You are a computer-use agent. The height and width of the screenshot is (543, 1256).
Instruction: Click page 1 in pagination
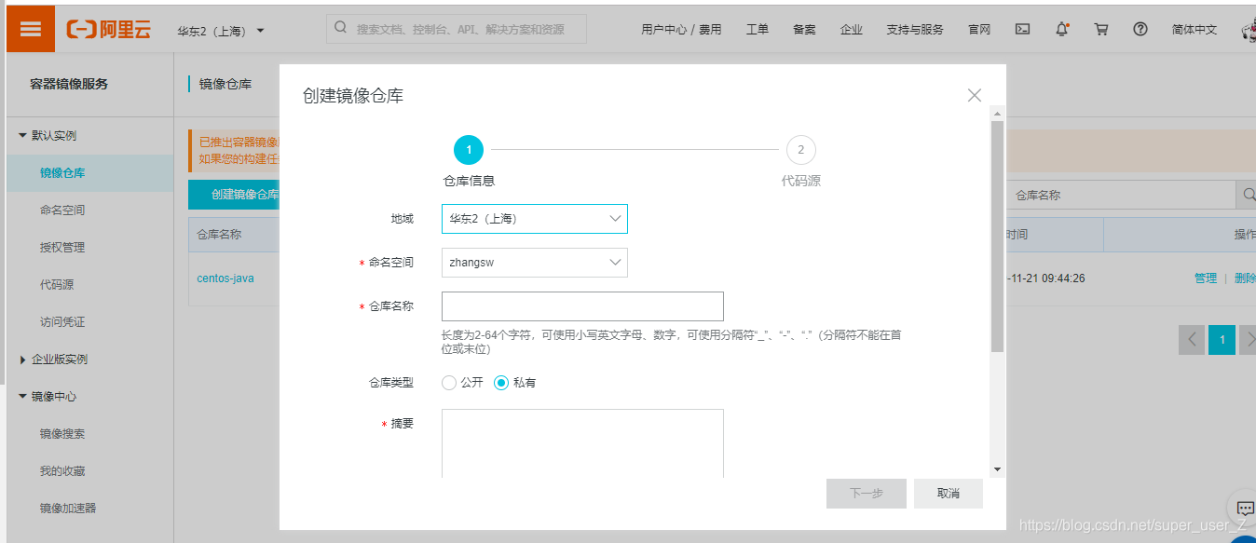tap(1222, 340)
